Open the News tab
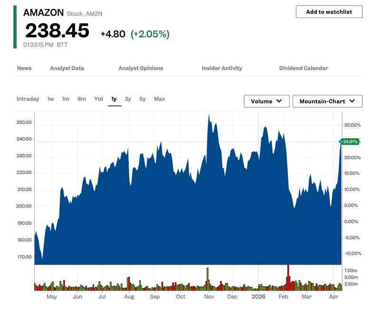Screen dimensions: 380x309 (24, 68)
